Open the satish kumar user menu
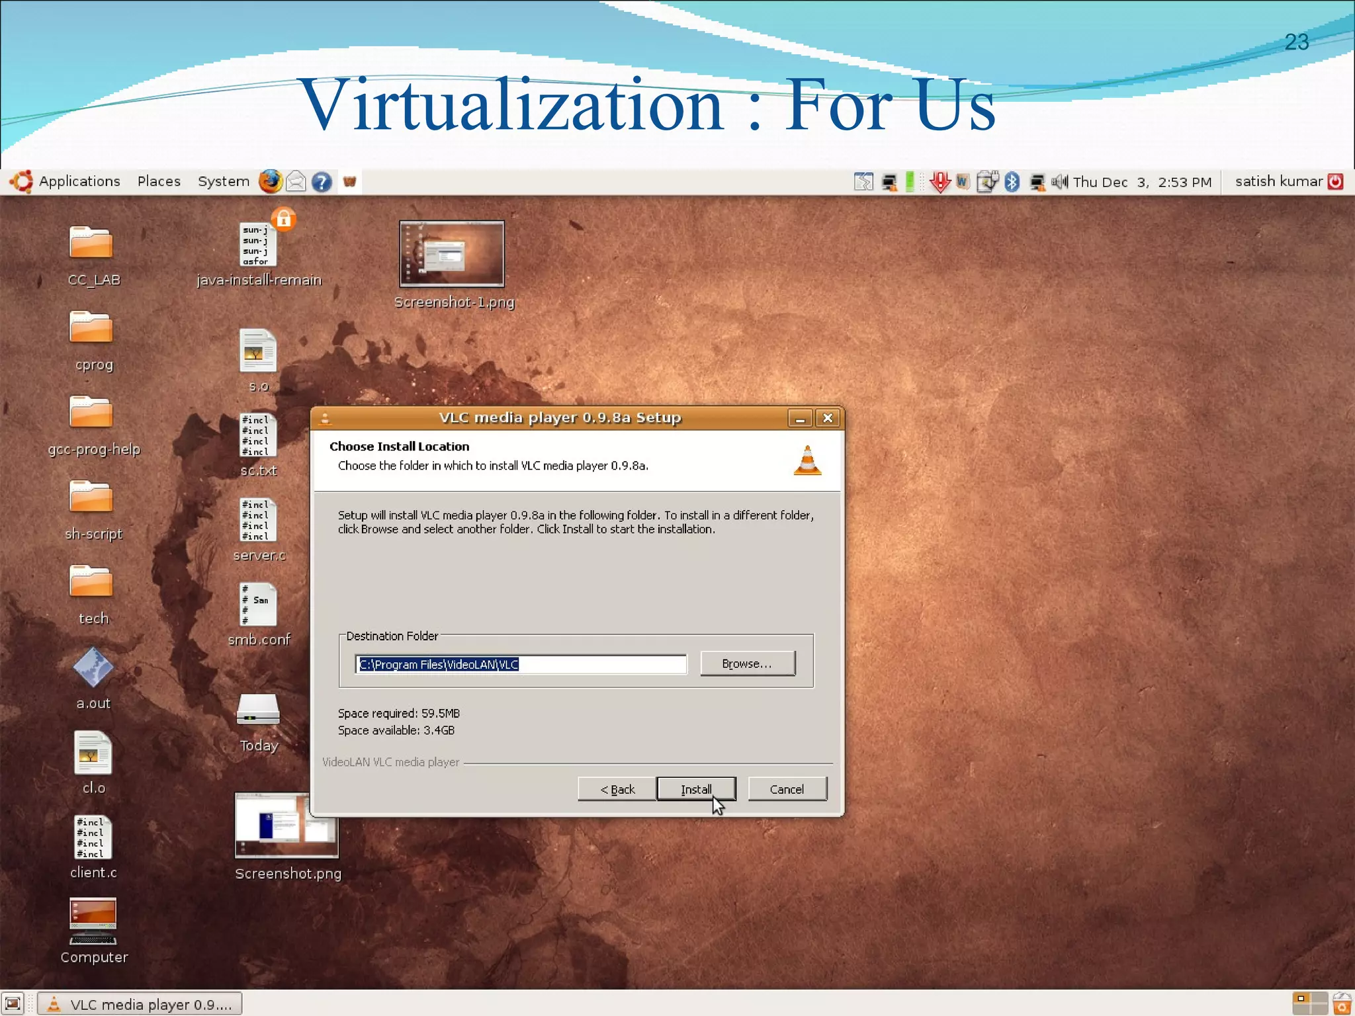The height and width of the screenshot is (1016, 1355). point(1278,181)
